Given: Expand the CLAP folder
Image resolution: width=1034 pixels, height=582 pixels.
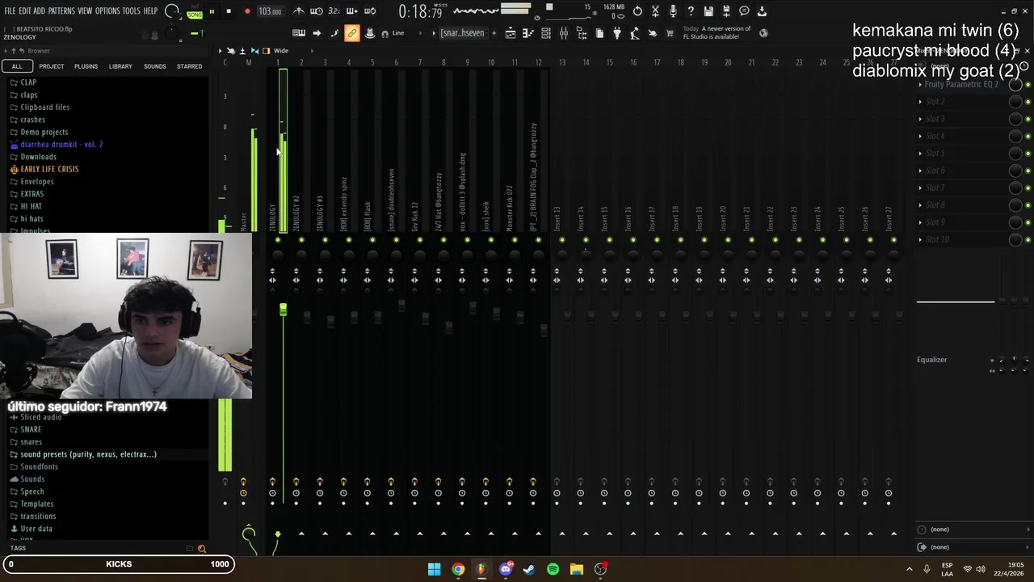Looking at the screenshot, I should [x=28, y=82].
